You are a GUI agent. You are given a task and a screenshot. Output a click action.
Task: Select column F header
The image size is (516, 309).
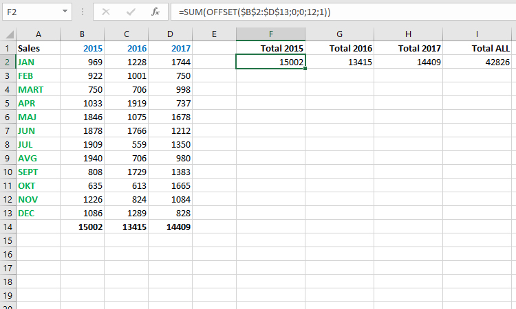[271, 34]
